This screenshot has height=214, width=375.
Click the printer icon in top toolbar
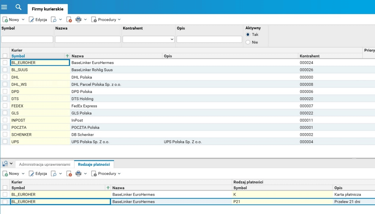(78, 20)
